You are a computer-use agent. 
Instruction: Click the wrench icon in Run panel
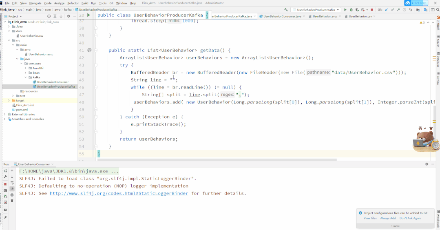(5, 177)
